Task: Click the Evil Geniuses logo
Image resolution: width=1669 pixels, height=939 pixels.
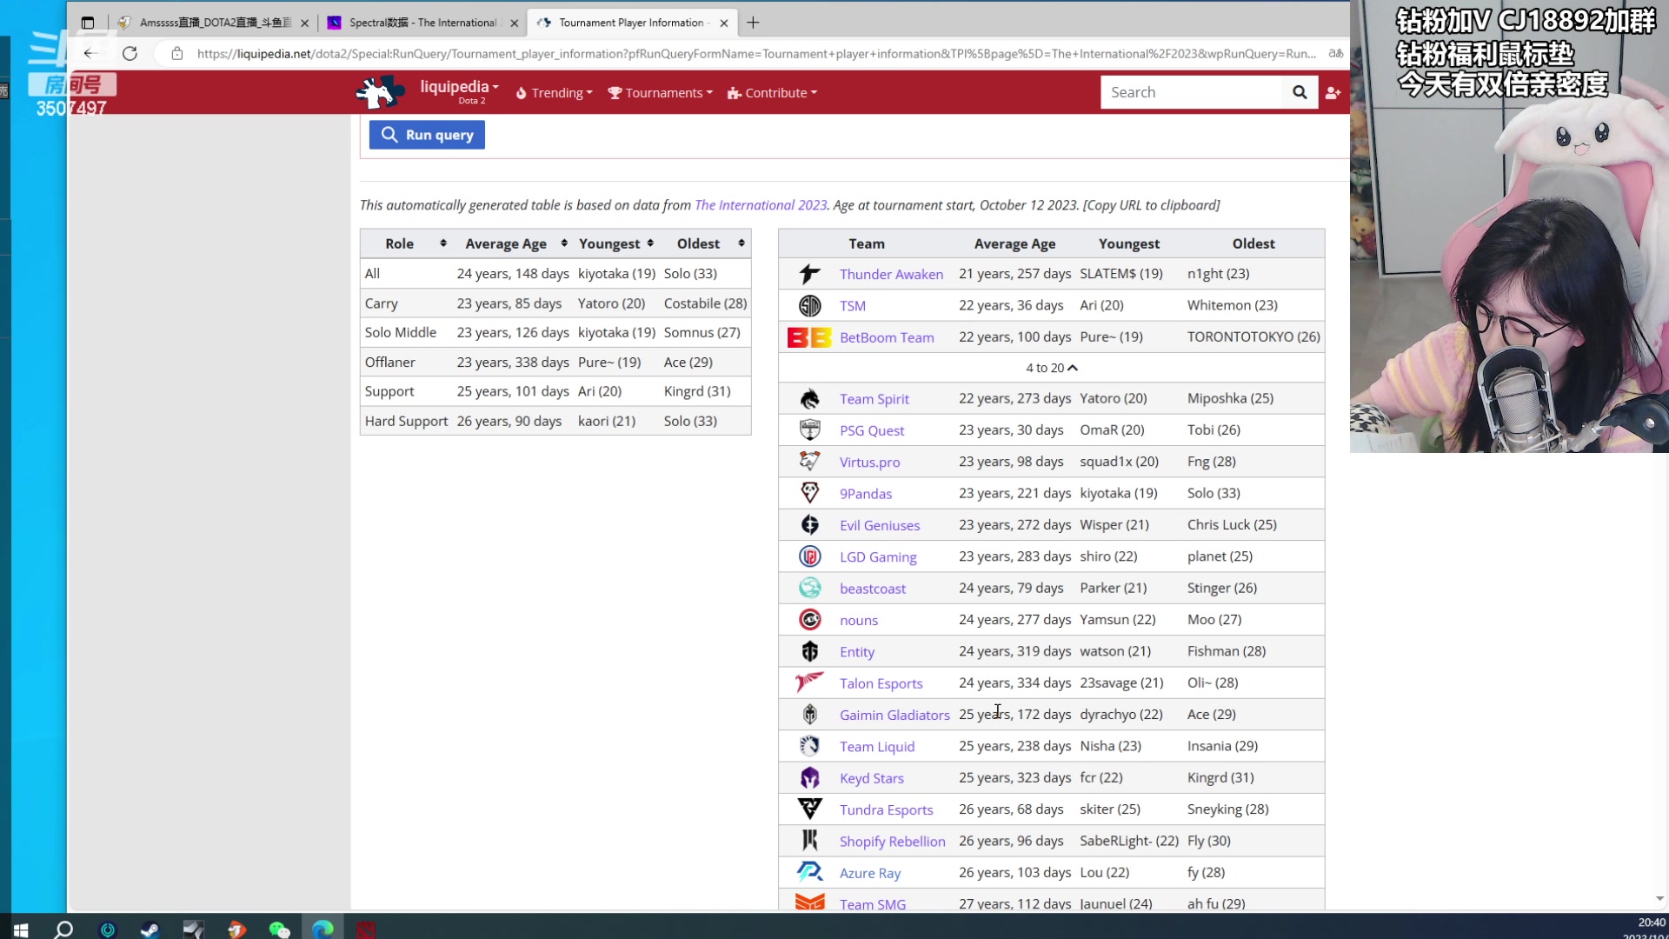Action: 809,525
